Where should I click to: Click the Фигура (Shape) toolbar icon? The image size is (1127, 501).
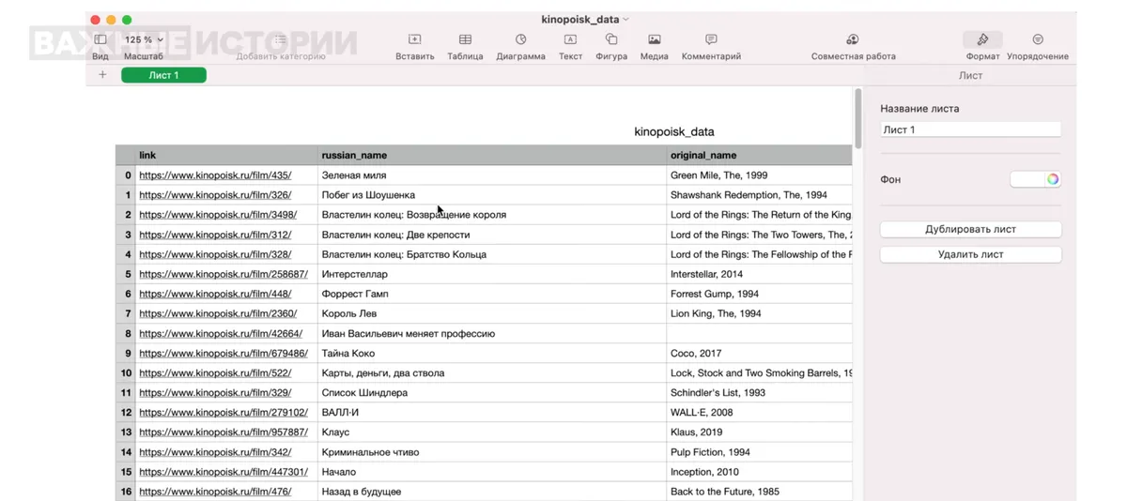pos(611,39)
